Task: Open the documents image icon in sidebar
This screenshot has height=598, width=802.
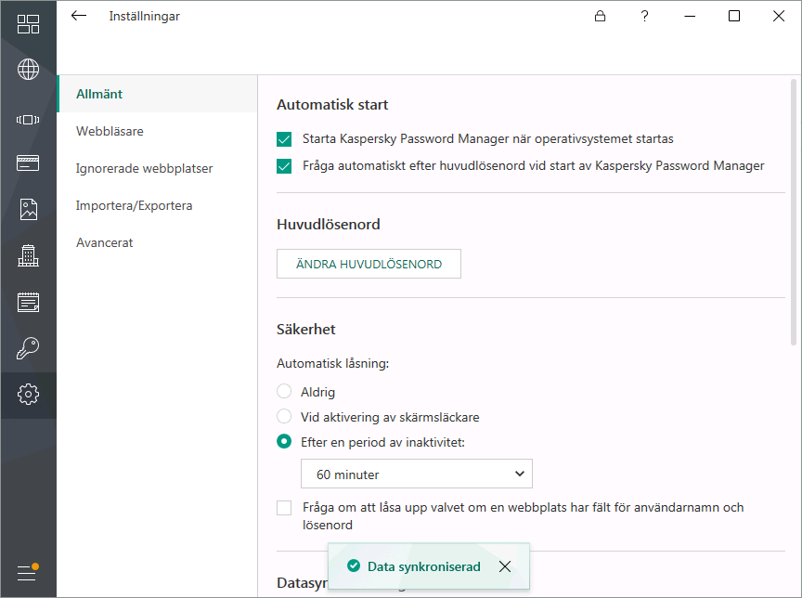Action: pos(28,209)
